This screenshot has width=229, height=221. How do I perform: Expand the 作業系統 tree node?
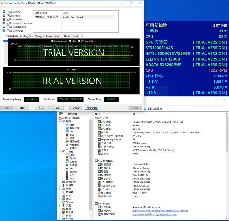pos(60,182)
